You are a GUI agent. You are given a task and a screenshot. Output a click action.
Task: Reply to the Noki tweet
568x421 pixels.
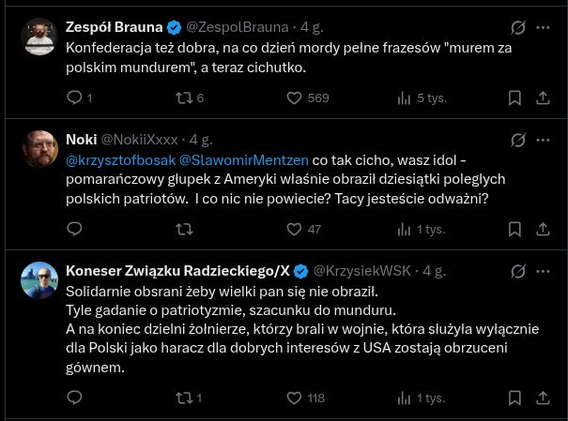click(x=76, y=228)
